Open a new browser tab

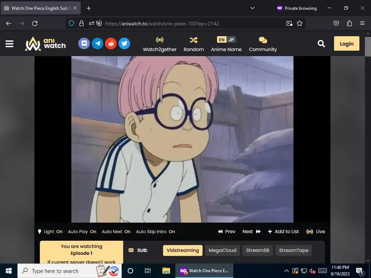(x=88, y=8)
